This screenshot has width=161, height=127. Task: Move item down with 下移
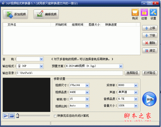pos(150,35)
